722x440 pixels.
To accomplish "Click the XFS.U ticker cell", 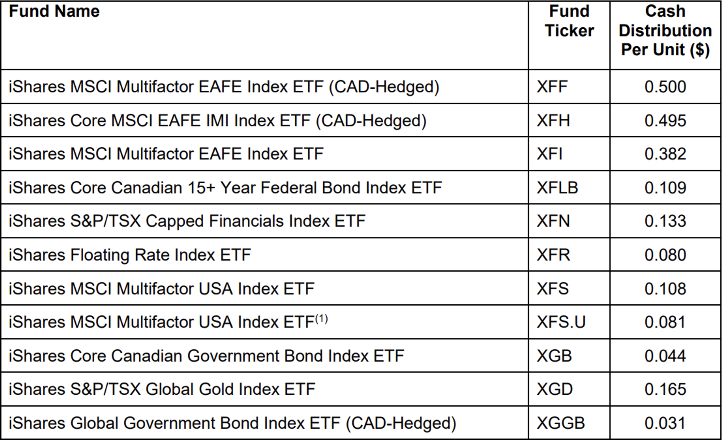I will [561, 322].
